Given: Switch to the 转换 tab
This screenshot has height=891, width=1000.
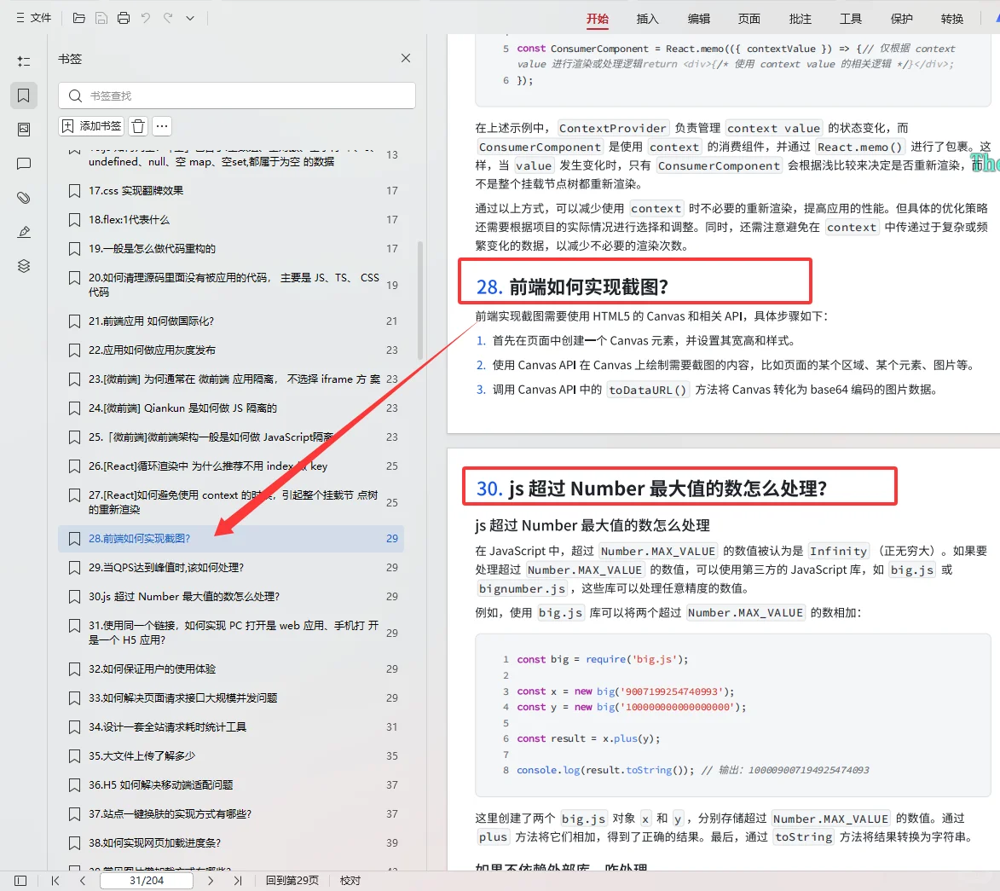Looking at the screenshot, I should (x=951, y=19).
